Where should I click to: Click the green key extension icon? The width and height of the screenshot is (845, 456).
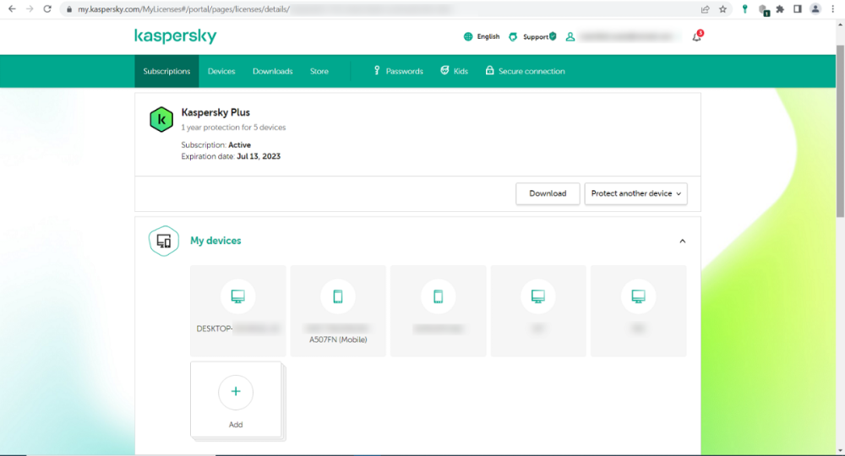(744, 9)
